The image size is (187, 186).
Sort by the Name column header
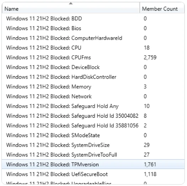[x=71, y=8]
